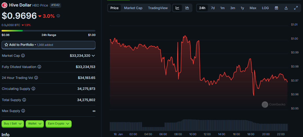Show Market Cap info tooltip icon
The image size is (303, 137).
[23, 55]
